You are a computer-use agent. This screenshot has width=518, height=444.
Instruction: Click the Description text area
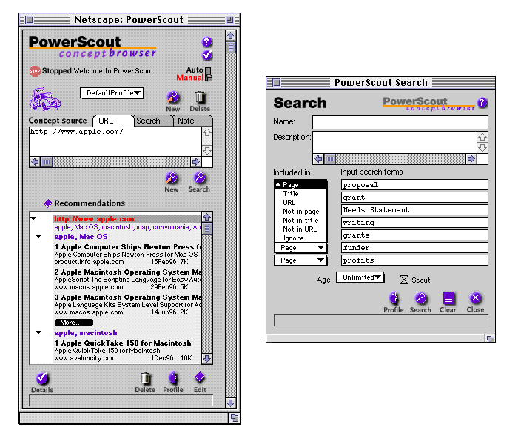pos(394,142)
